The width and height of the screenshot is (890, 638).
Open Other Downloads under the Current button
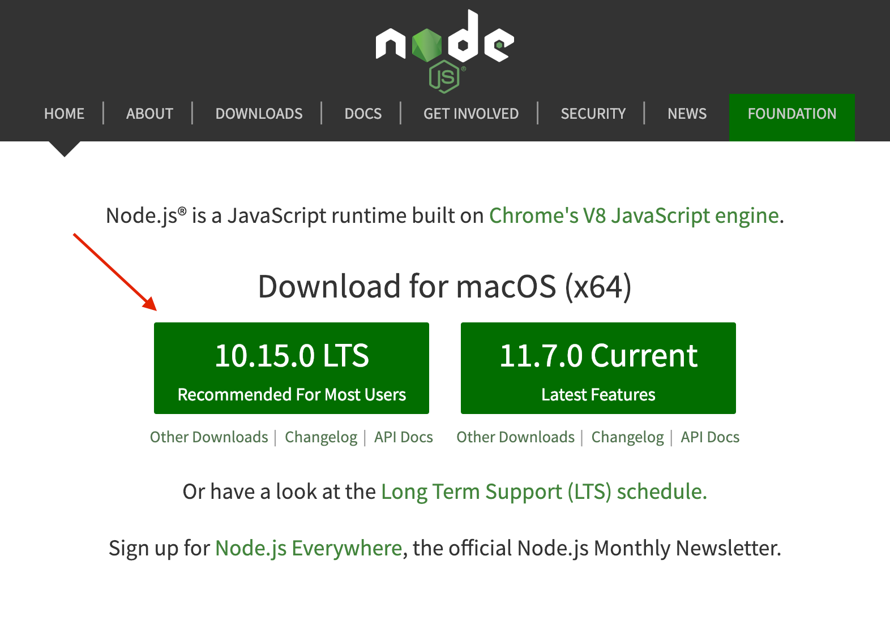click(x=516, y=437)
